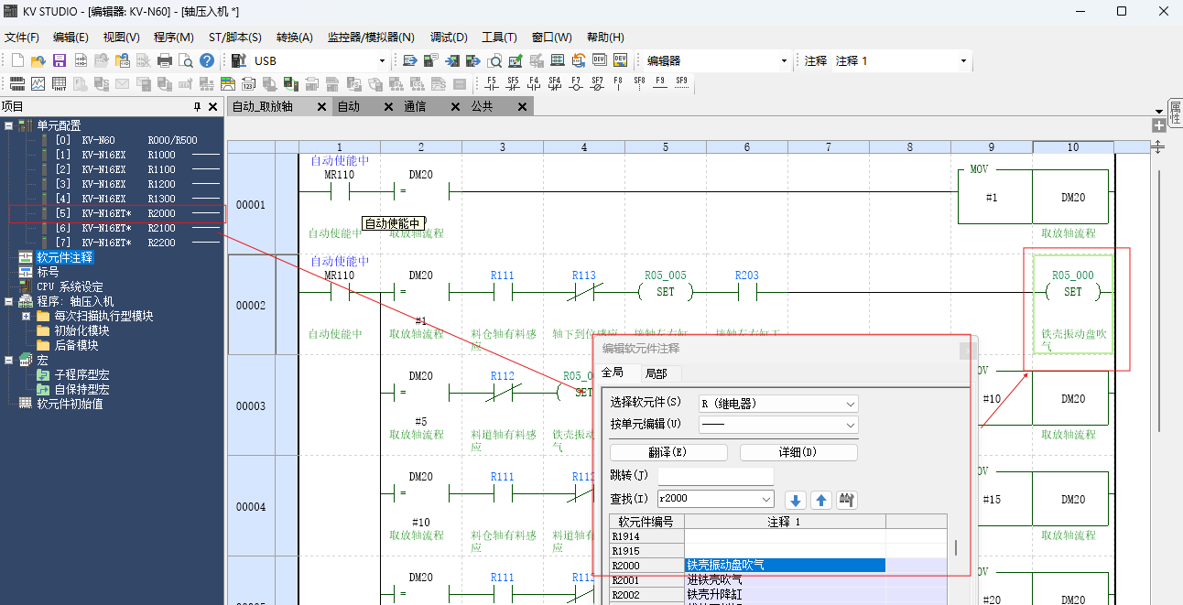Click the find-previous up arrow in comment dialog

(821, 500)
